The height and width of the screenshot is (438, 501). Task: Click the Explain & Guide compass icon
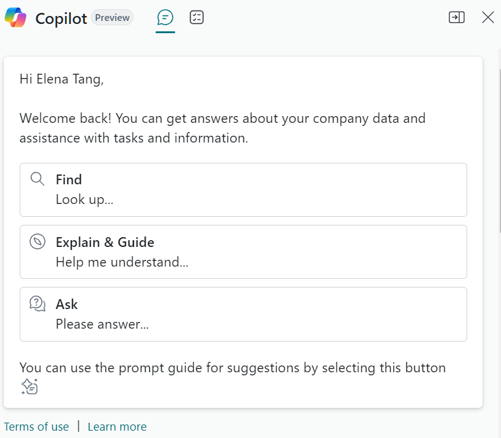click(37, 241)
